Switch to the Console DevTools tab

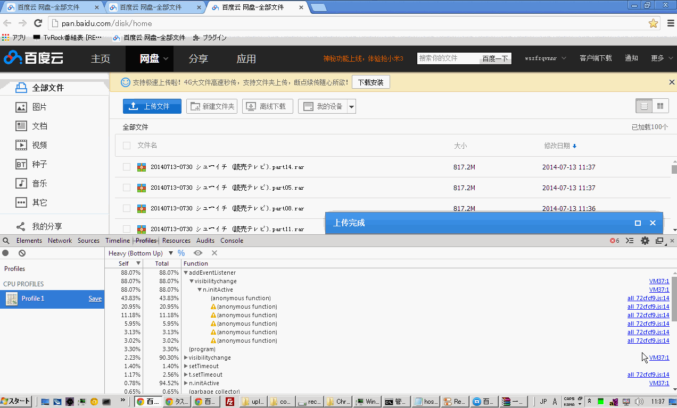click(232, 241)
